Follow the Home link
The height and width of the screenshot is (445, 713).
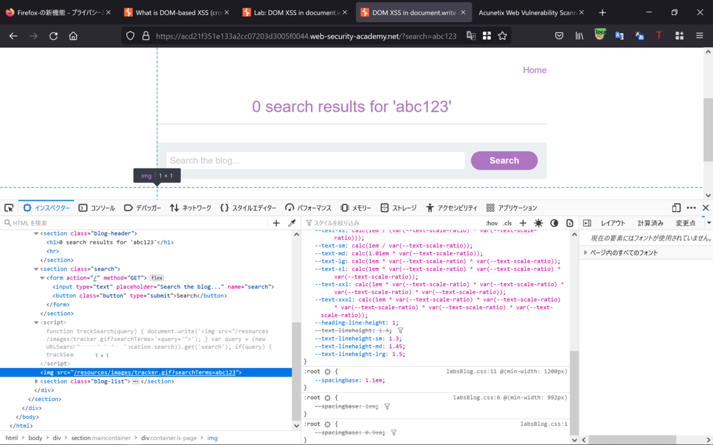535,70
